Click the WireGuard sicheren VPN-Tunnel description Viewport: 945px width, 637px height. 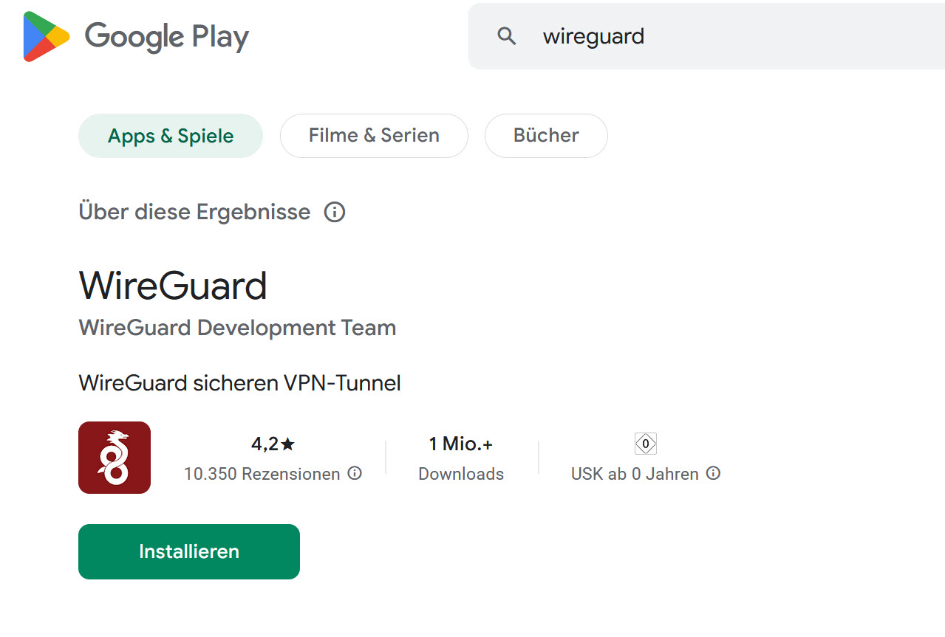[239, 384]
